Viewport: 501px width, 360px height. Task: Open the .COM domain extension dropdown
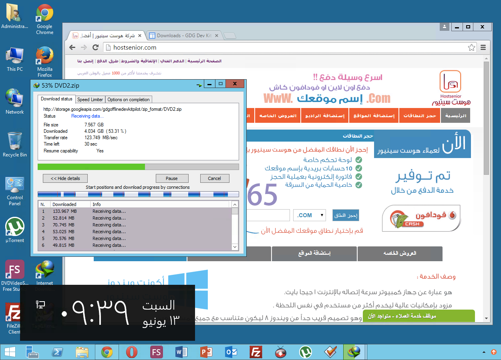[310, 215]
